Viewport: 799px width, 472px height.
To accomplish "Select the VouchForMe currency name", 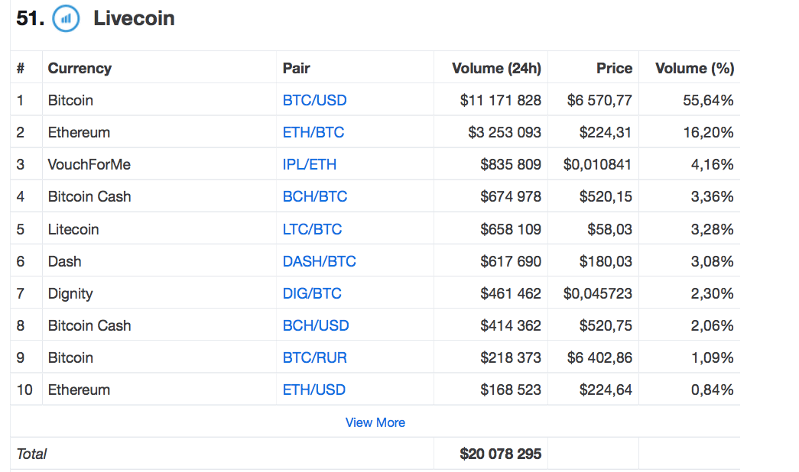I will click(x=89, y=164).
